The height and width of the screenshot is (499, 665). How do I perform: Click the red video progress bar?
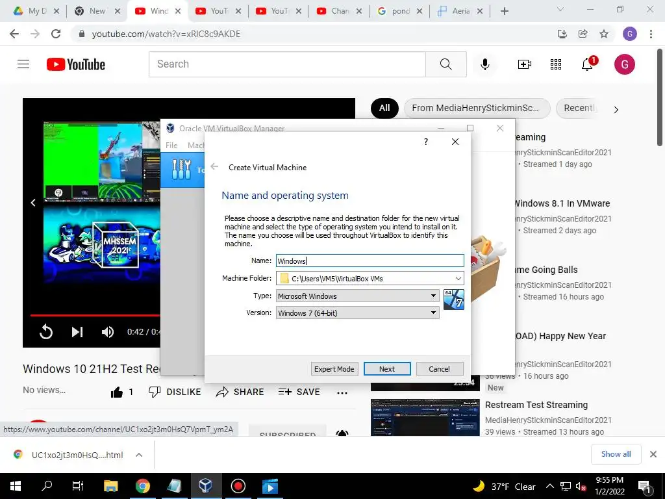(95, 315)
